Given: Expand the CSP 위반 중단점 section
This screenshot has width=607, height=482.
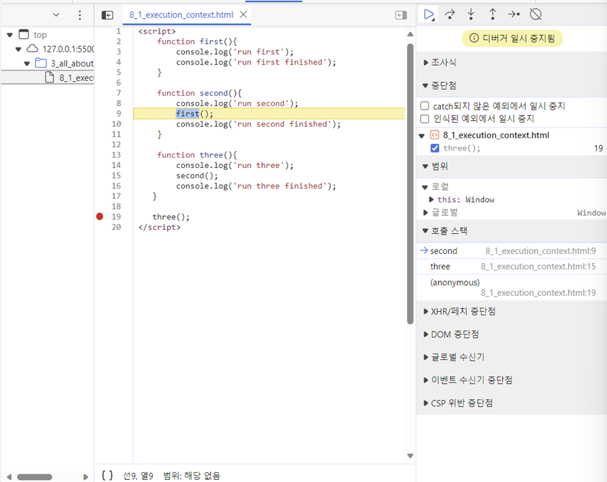Looking at the screenshot, I should [x=426, y=403].
